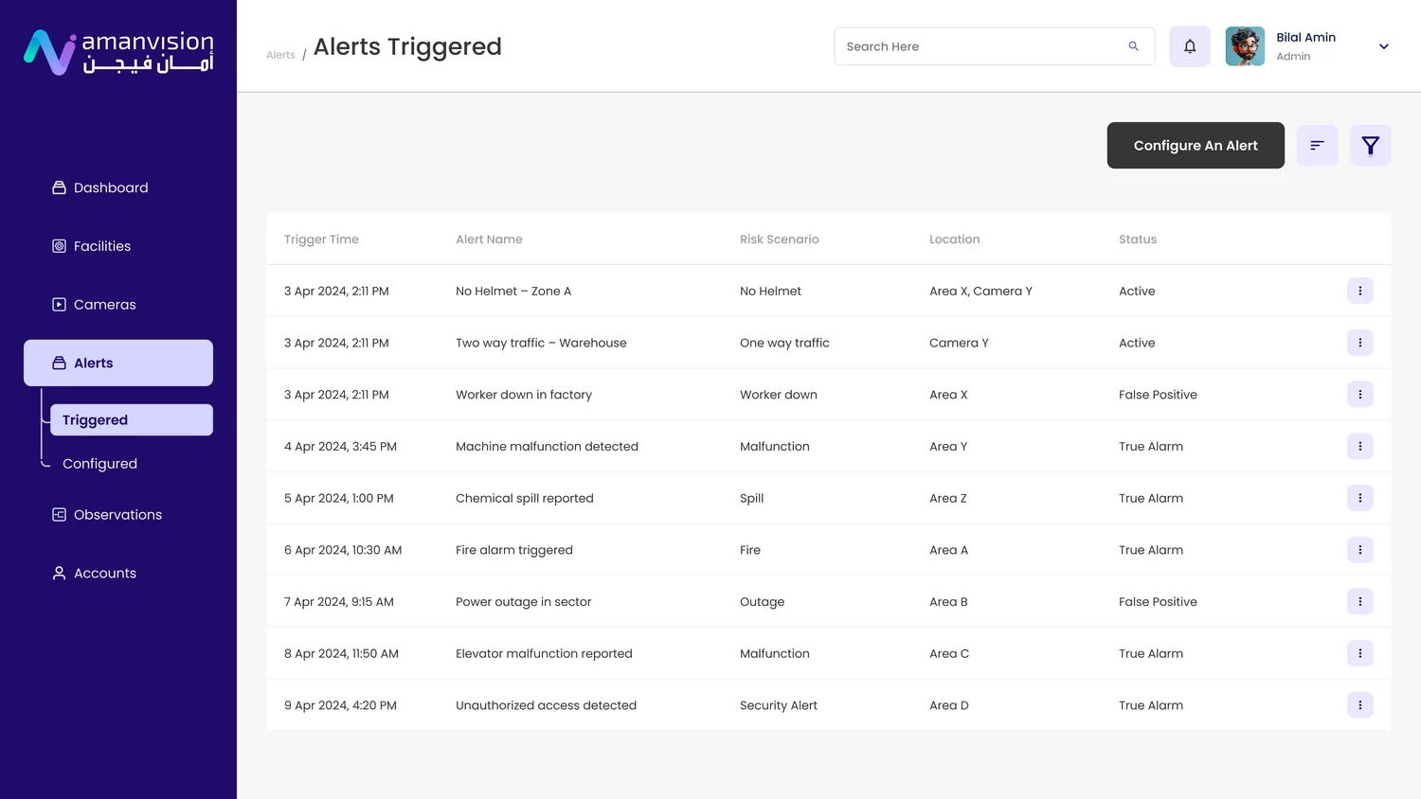Click the 6 Apr 2024, 10:30 AM cell
The height and width of the screenshot is (799, 1421).
[x=343, y=550]
